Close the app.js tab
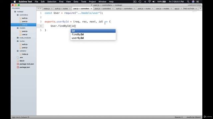The width and height of the screenshot is (213, 119). (181, 9)
